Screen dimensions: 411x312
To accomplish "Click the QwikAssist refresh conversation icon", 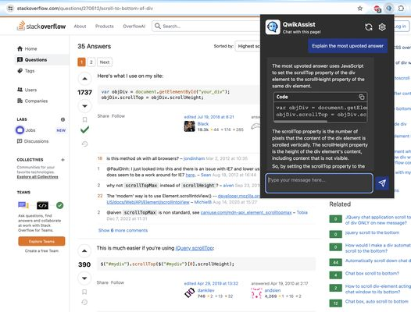I will pos(369,27).
